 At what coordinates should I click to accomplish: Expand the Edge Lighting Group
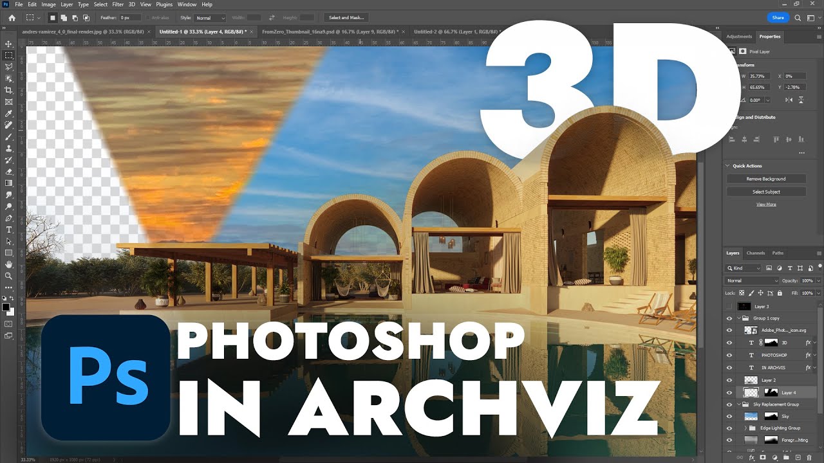coord(745,428)
